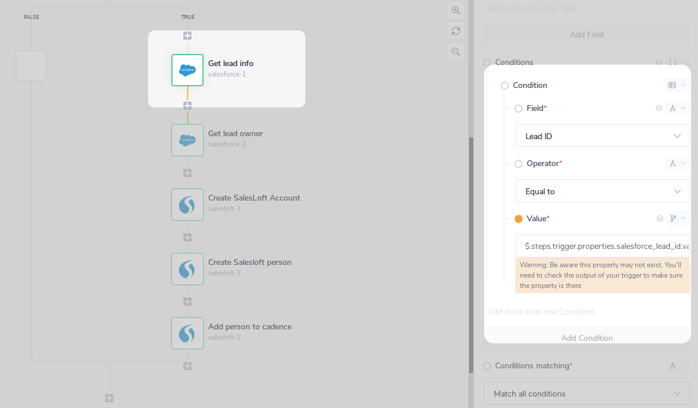Toggle the Operator radio circle

519,164
